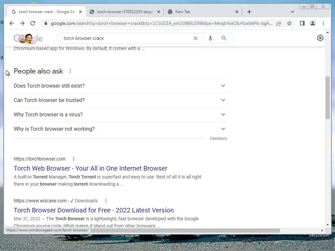Click the Google doodle logo
The width and height of the screenshot is (335, 251).
click(x=28, y=39)
